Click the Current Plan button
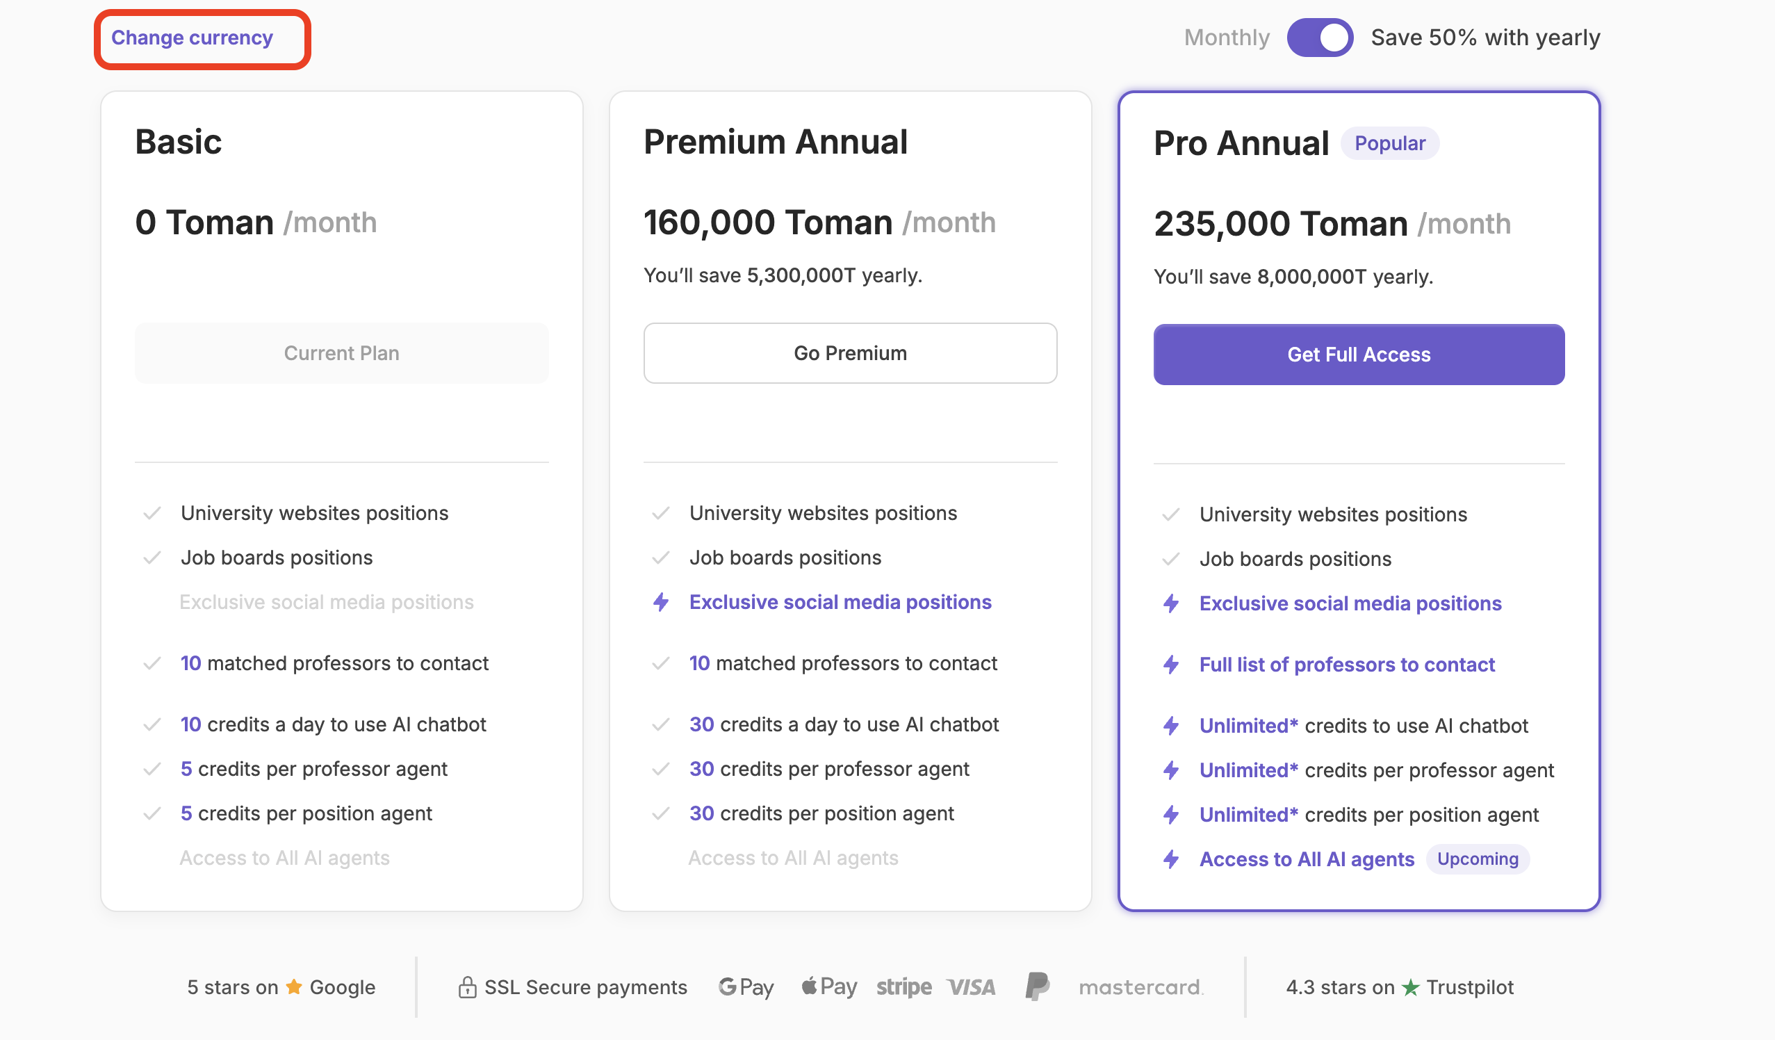This screenshot has width=1775, height=1040. [x=342, y=353]
